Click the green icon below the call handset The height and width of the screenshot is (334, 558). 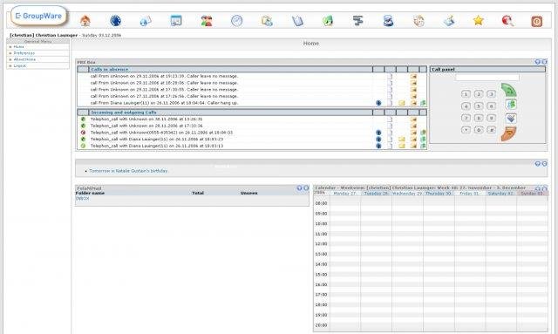coord(511,105)
